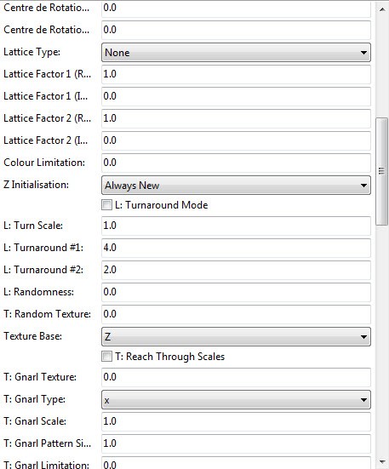This screenshot has width=389, height=469.
Task: Click the L: Turn Scale label
Action: (x=33, y=226)
